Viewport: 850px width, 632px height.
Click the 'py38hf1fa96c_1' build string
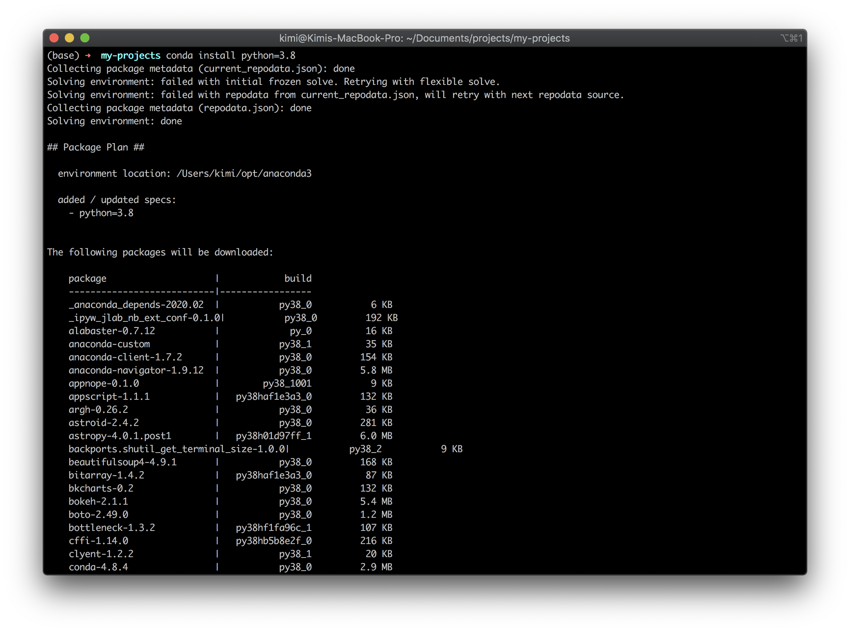click(x=273, y=528)
